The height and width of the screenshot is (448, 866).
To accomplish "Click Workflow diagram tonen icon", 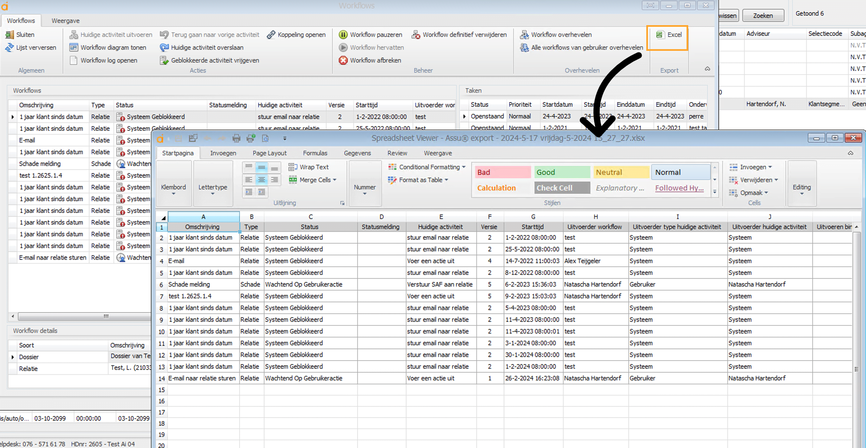I will (74, 48).
